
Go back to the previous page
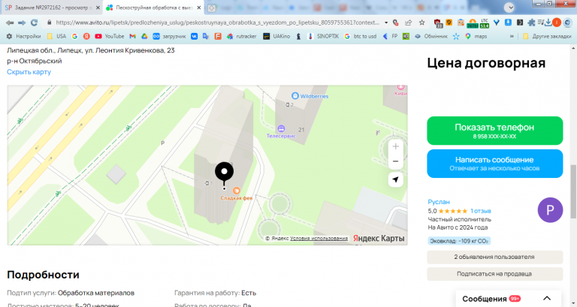point(10,23)
